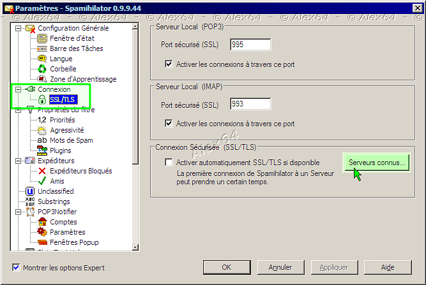Click the Annuler button
The image size is (426, 285).
click(x=280, y=267)
